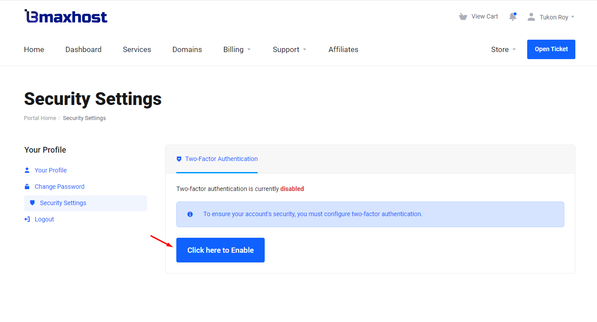Open the Store dropdown menu
Screen dimensions: 597x322
[503, 49]
